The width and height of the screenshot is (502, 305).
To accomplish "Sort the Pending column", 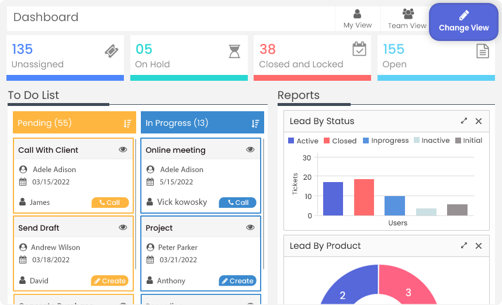I will coord(127,124).
